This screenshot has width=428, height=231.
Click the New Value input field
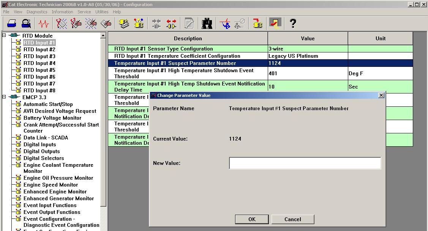pyautogui.click(x=305, y=163)
